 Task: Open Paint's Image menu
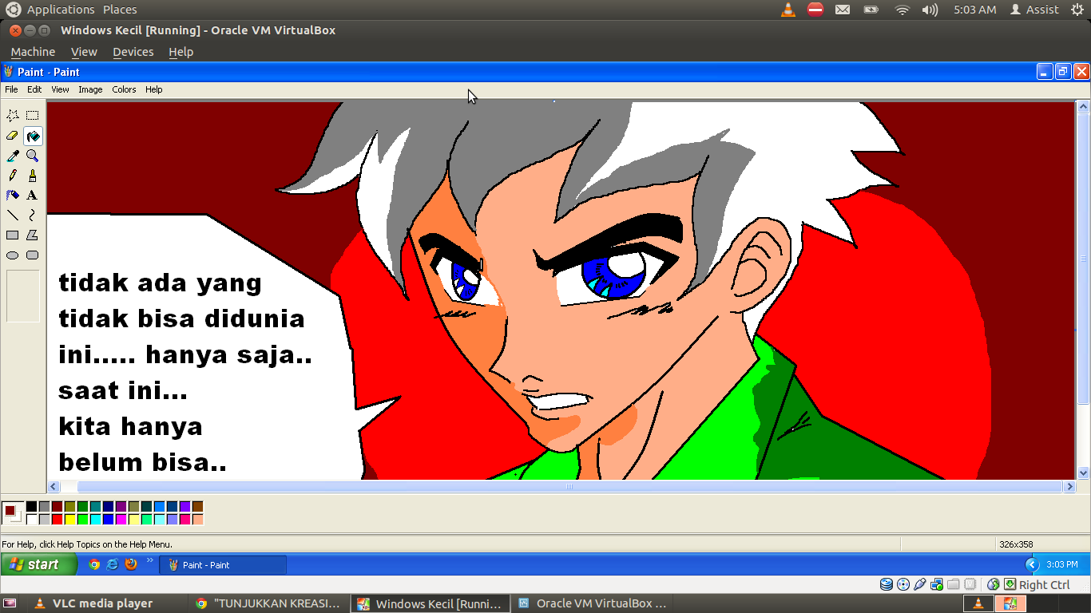[90, 89]
